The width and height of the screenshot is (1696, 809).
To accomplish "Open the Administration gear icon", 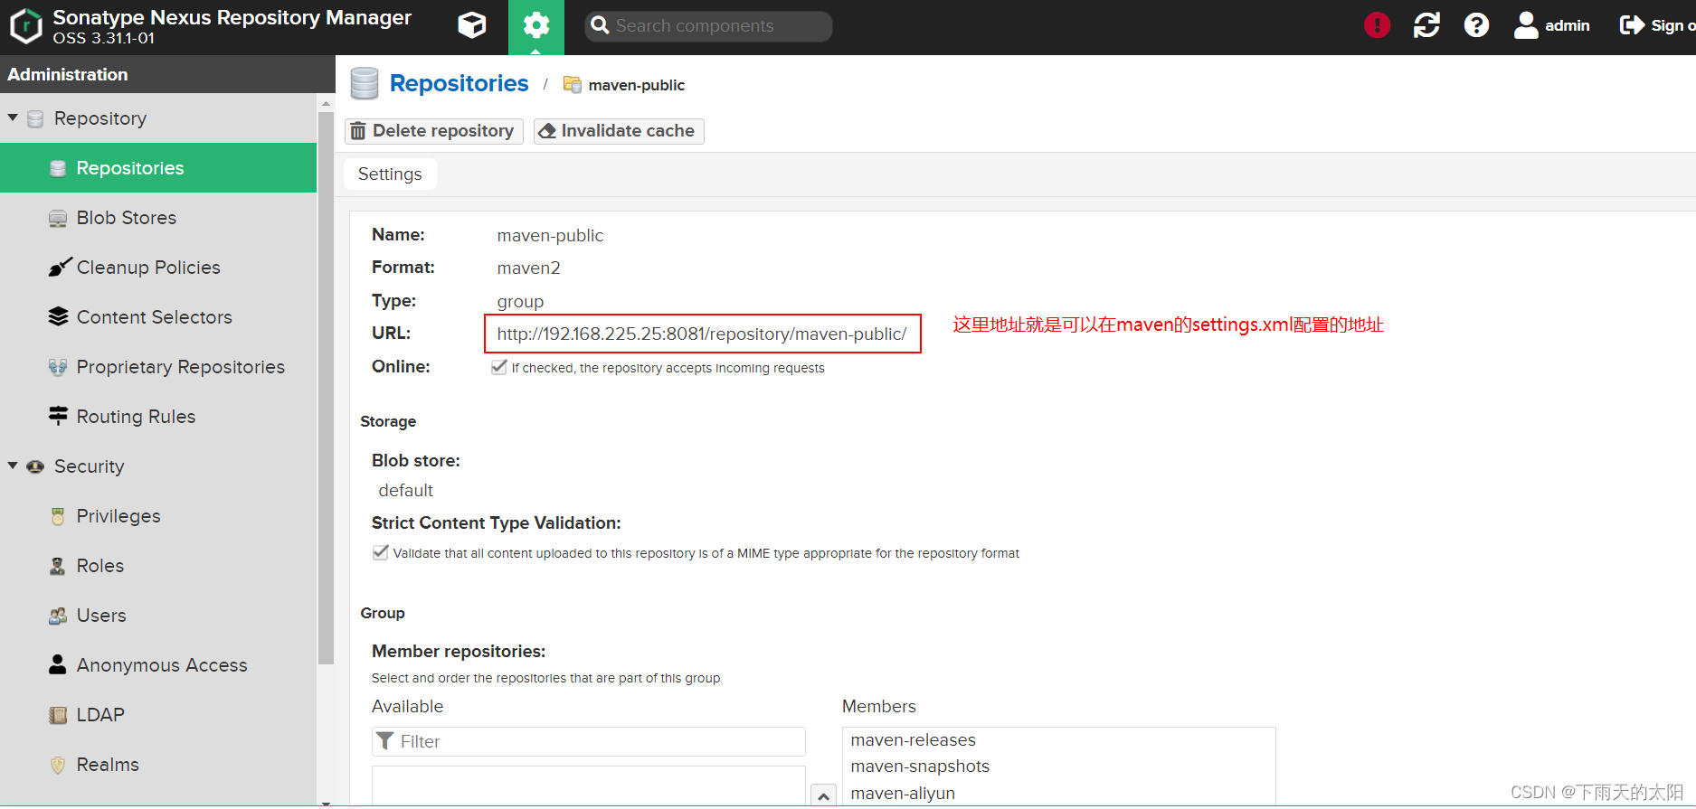I will [x=536, y=26].
